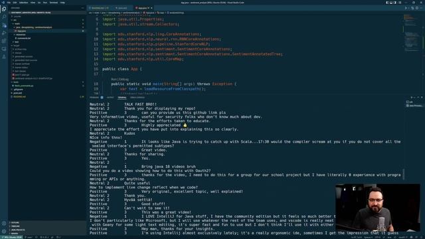This screenshot has height=239, width=425.
Task: Open the Search view in activity bar
Action: point(4,17)
